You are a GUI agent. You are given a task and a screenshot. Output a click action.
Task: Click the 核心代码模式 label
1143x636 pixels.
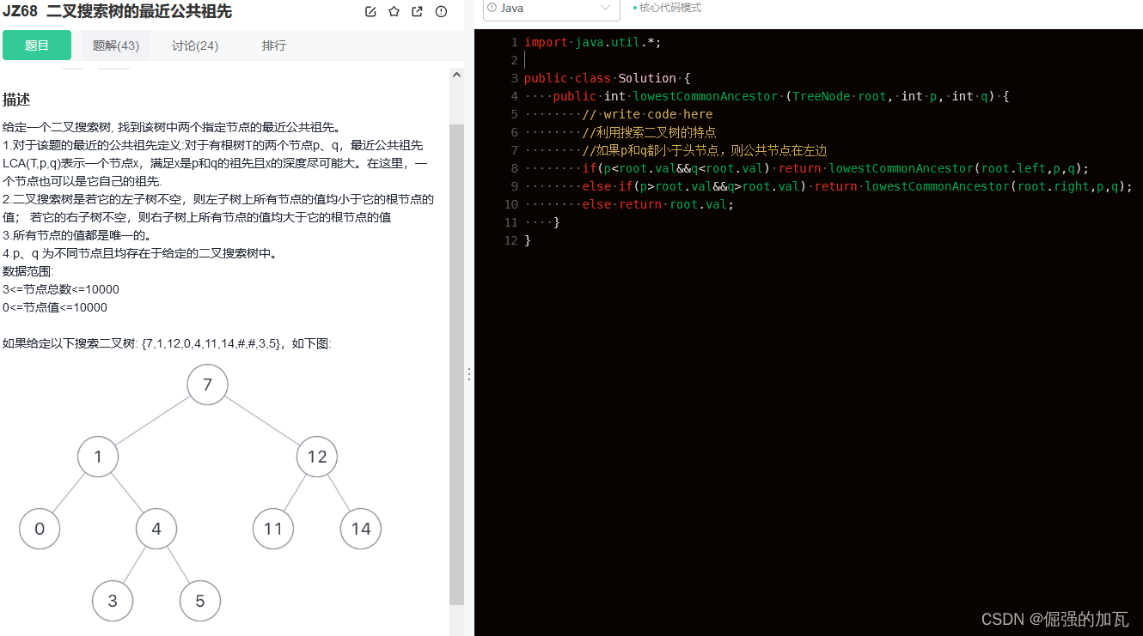coord(670,8)
